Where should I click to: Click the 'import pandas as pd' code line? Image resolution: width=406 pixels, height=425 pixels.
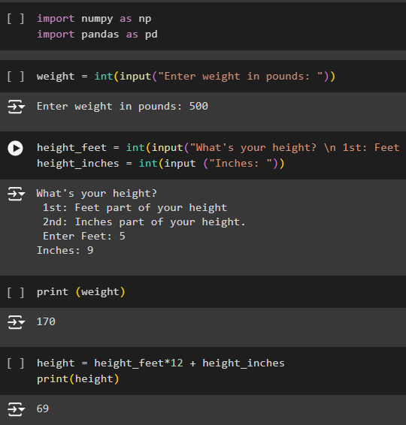point(97,35)
